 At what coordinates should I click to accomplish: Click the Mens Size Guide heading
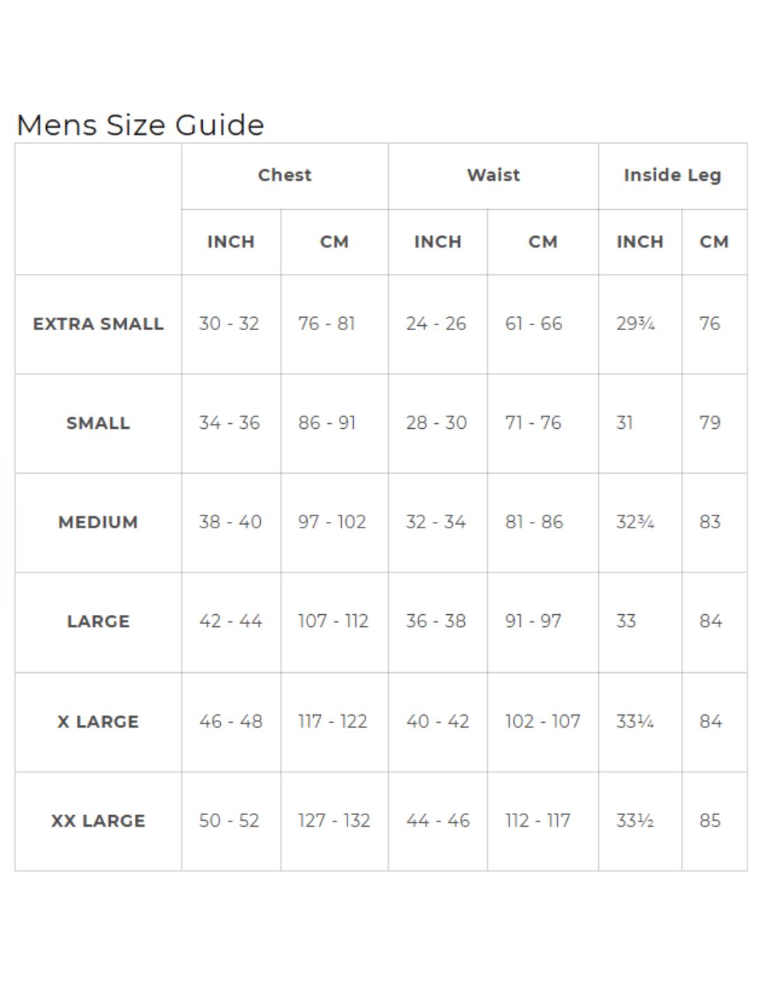tap(140, 125)
